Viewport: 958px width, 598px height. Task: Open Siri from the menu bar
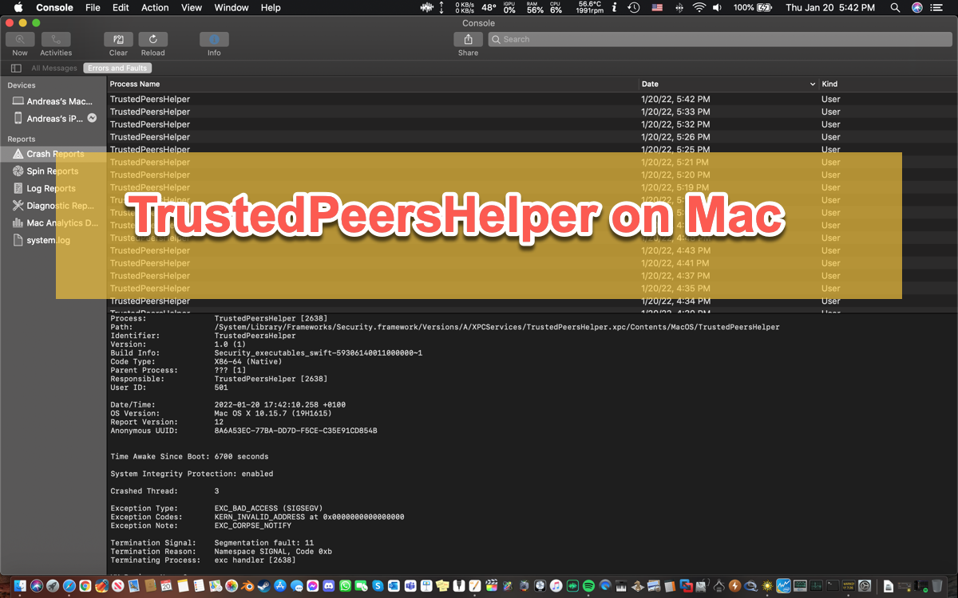tap(917, 7)
